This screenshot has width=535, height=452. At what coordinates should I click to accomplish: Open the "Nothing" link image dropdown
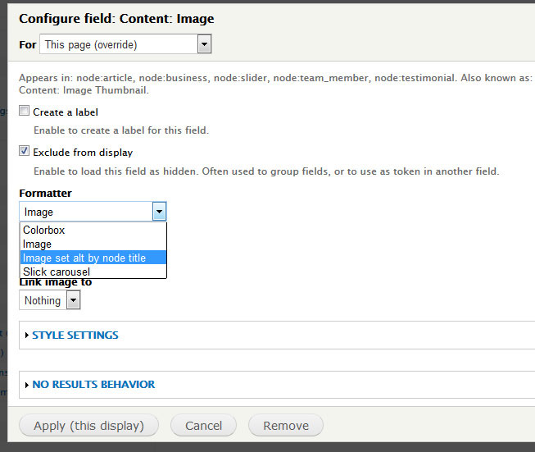click(x=43, y=301)
